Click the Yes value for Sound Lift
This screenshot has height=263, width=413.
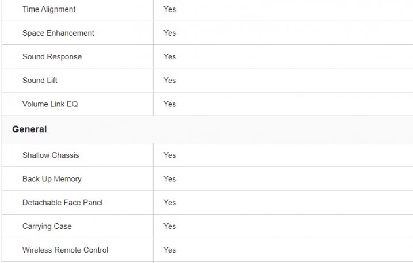click(x=170, y=80)
